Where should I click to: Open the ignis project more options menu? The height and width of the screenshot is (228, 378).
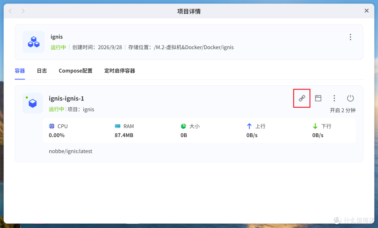click(x=350, y=37)
